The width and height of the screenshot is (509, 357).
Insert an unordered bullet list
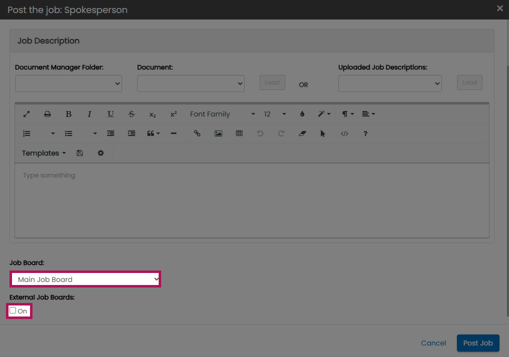click(x=69, y=133)
